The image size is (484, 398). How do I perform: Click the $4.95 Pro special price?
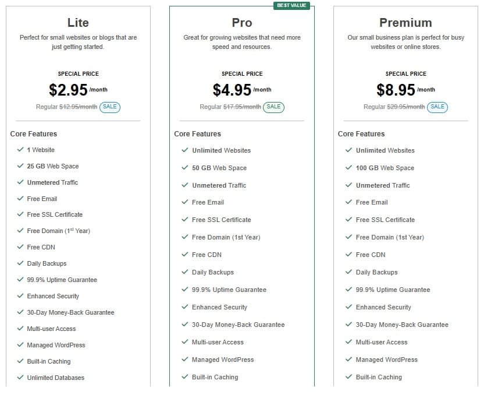(232, 90)
